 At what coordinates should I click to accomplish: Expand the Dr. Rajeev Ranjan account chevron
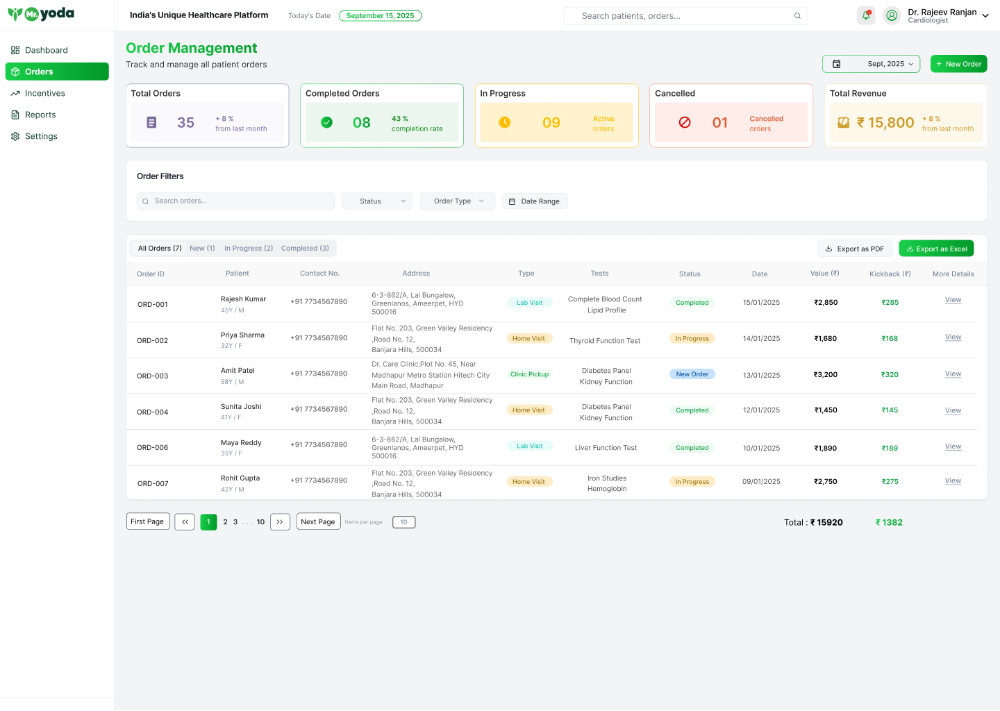click(x=985, y=16)
